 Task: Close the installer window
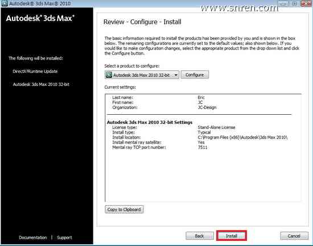(x=306, y=3)
